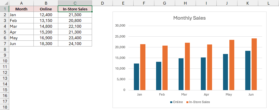Click the blue Online bar for Jun
This screenshot has height=110, width=279.
[x=248, y=70]
